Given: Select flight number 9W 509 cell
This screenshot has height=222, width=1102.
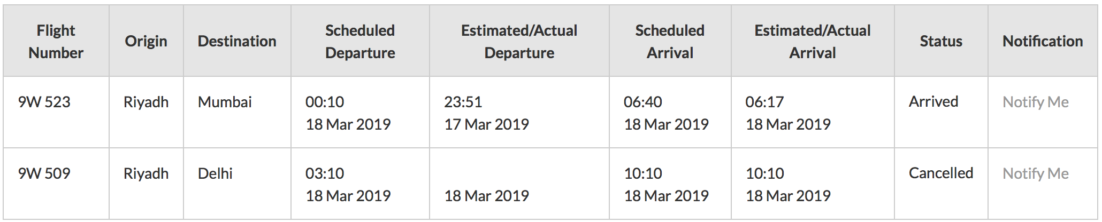Looking at the screenshot, I should tap(56, 184).
